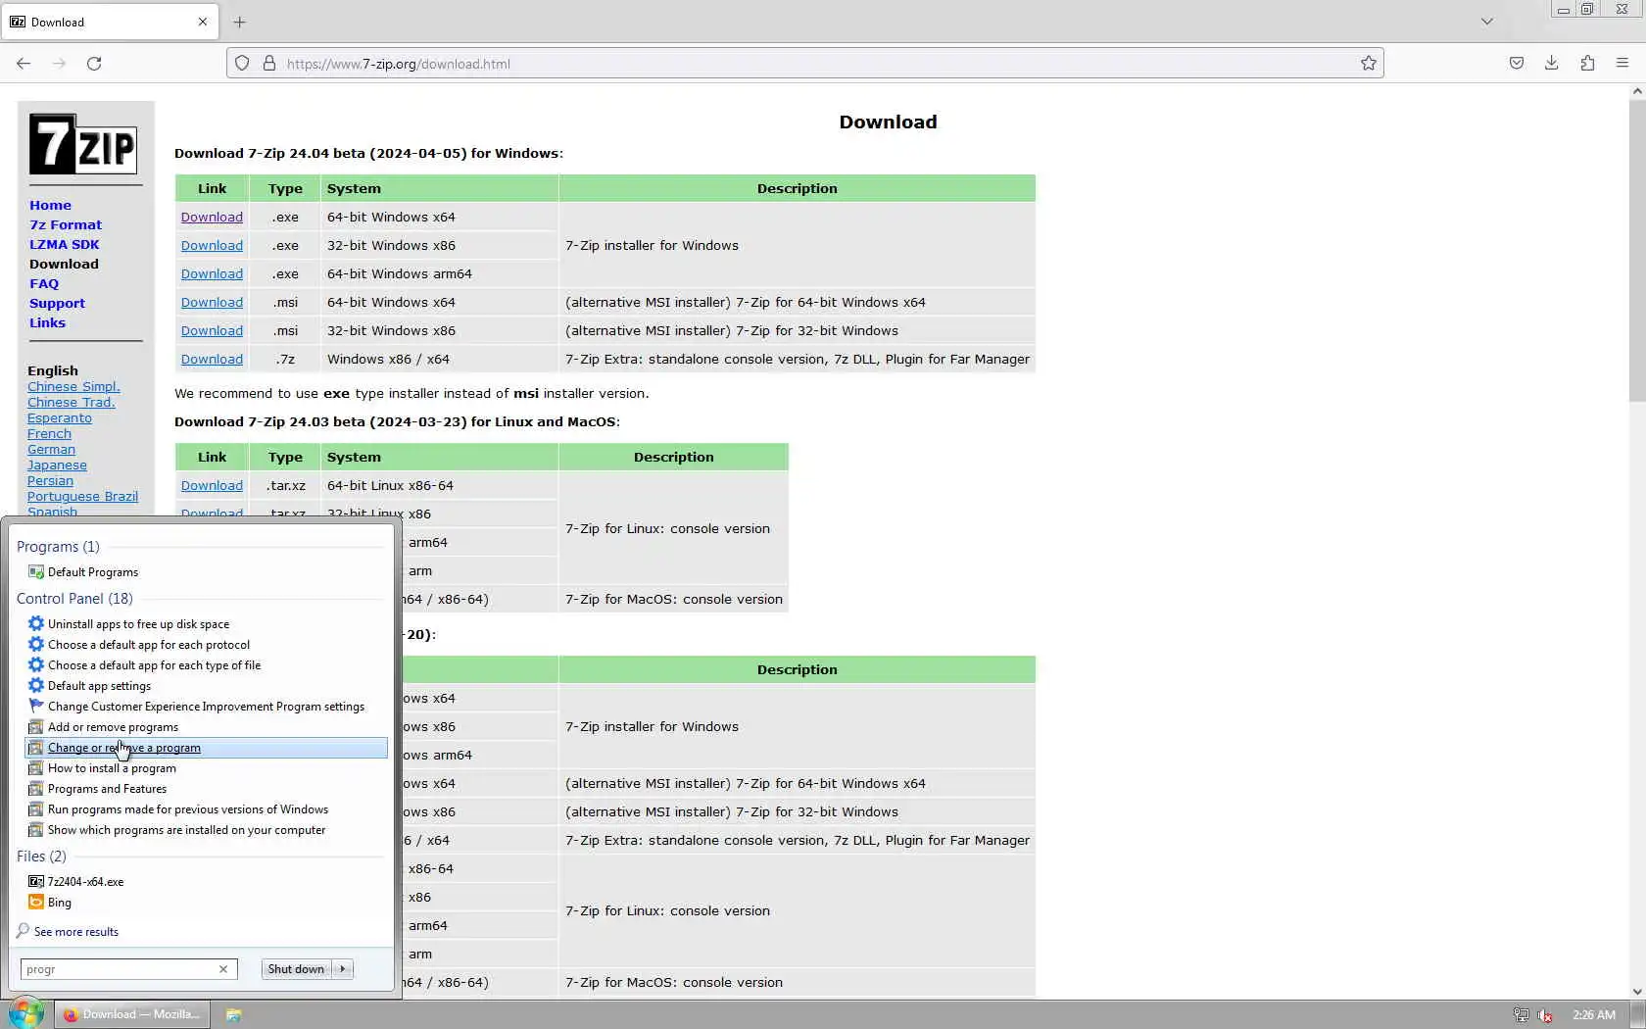Click the muted volume tray icon
The image size is (1646, 1029).
coord(1545,1015)
